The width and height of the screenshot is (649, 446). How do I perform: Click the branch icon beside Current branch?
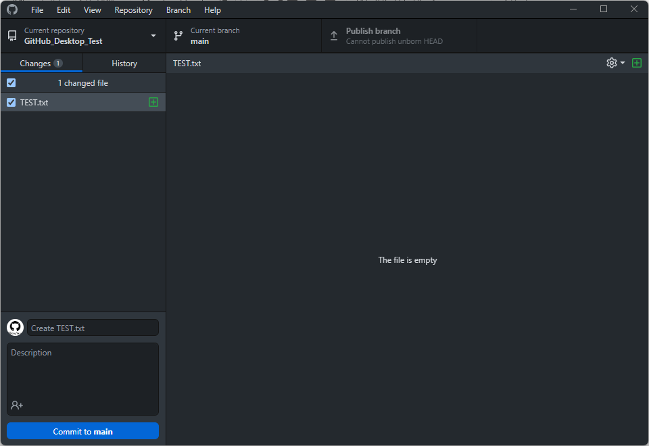click(x=178, y=36)
